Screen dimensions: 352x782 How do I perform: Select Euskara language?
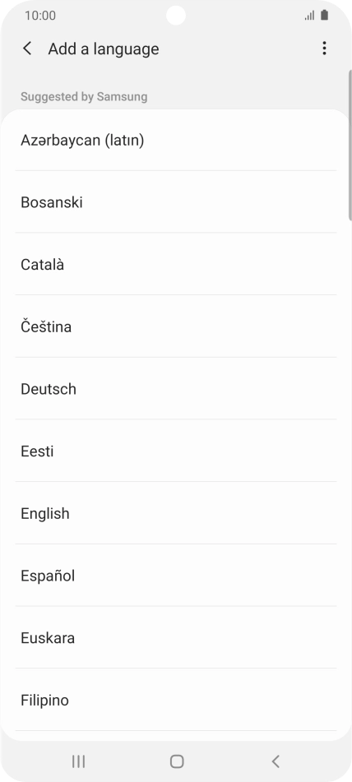click(x=176, y=638)
